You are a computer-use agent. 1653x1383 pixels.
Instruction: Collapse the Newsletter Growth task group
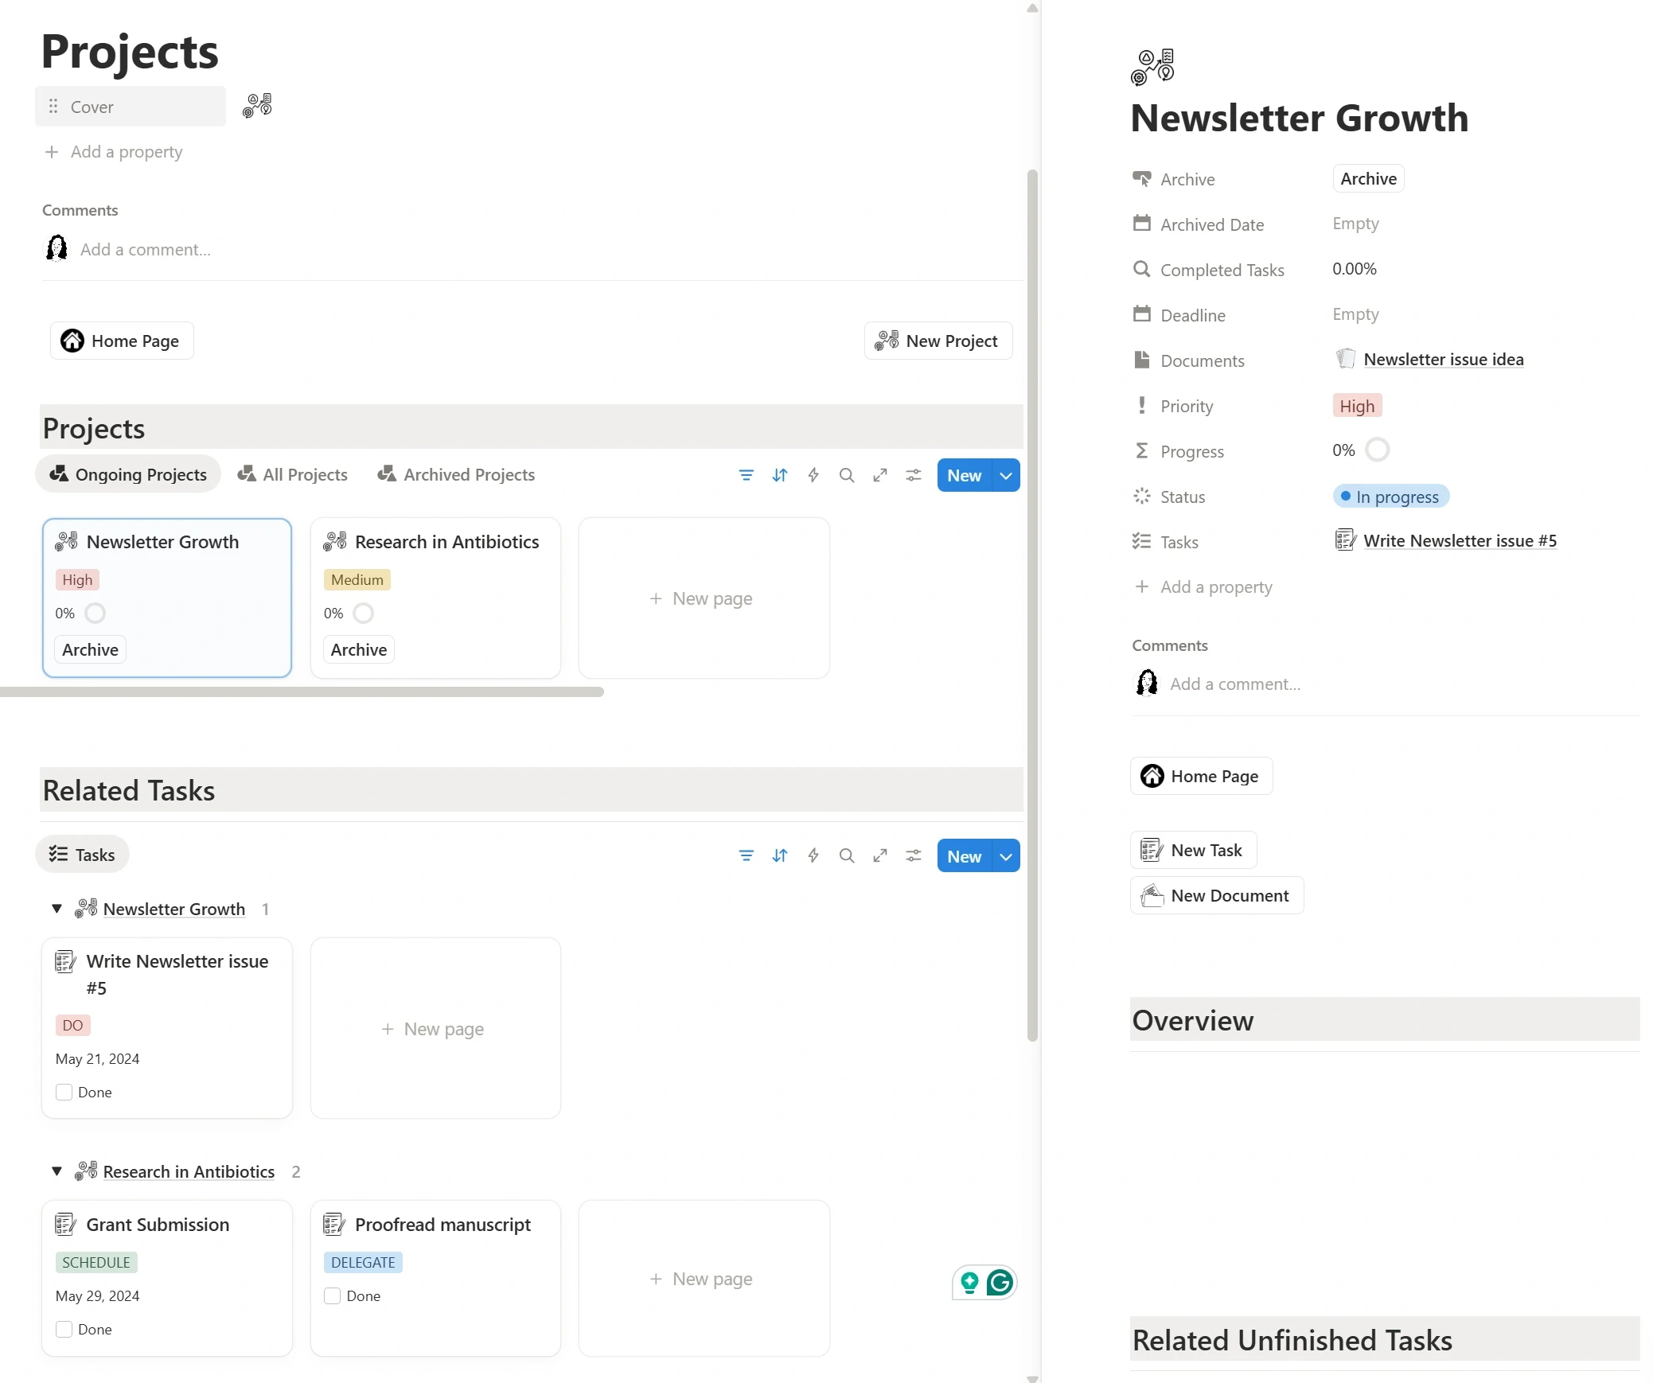coord(56,909)
